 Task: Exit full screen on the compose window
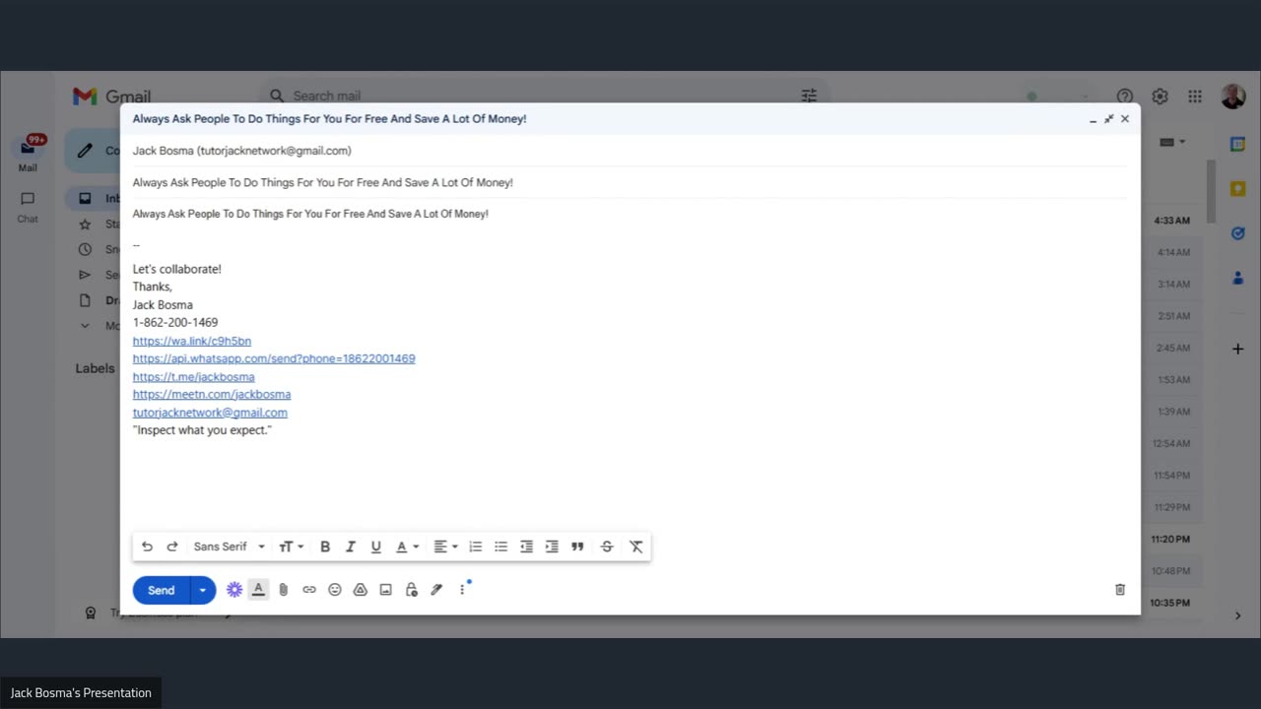pos(1108,118)
